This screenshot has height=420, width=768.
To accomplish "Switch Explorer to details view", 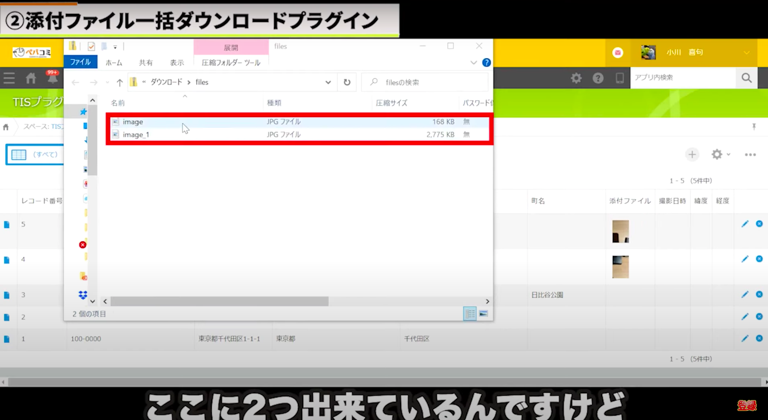I will pyautogui.click(x=470, y=314).
